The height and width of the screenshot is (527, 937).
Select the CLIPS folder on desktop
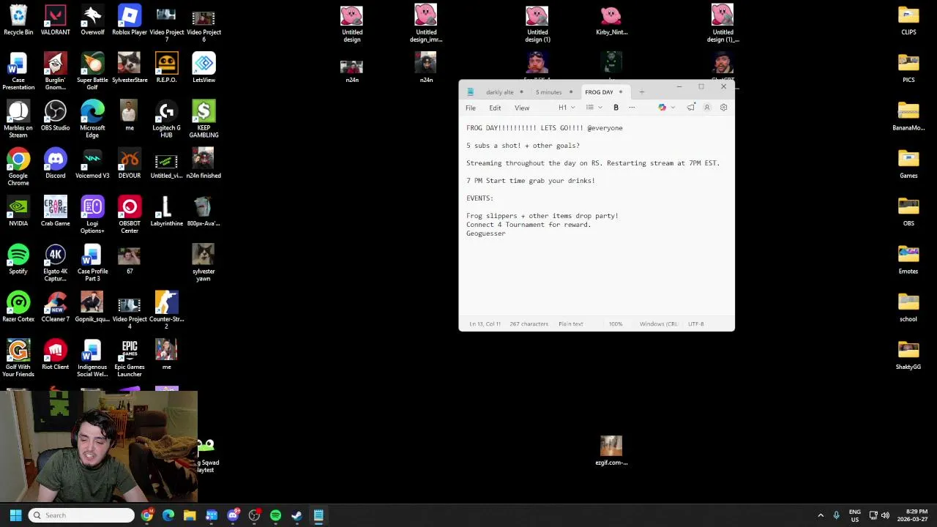[908, 20]
